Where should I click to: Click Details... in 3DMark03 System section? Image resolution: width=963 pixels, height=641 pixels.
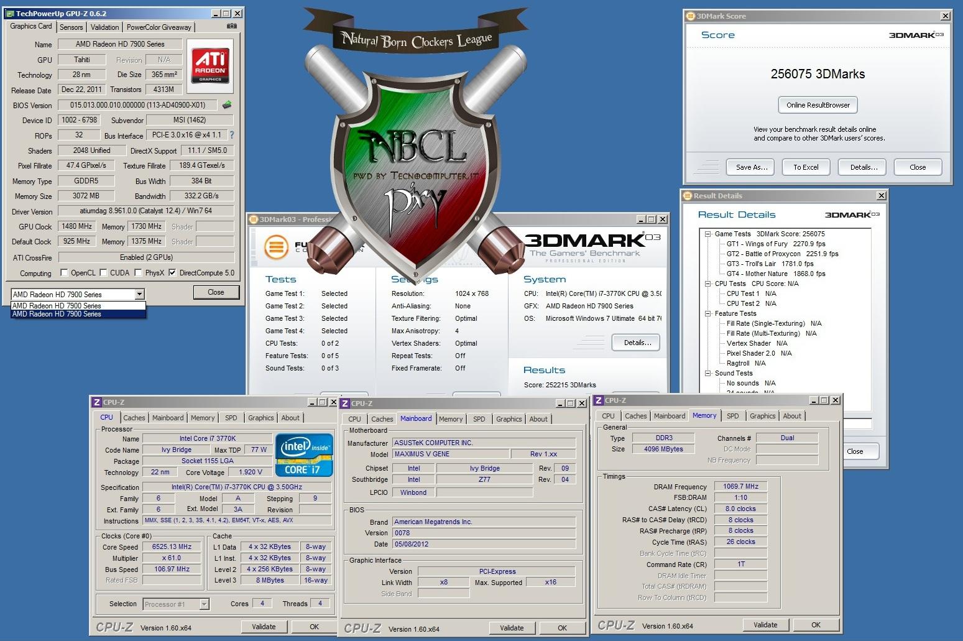[x=637, y=343]
